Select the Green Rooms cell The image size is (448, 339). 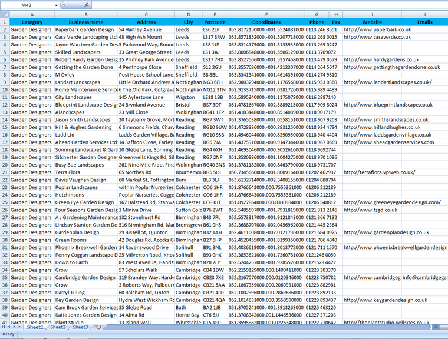(86, 240)
